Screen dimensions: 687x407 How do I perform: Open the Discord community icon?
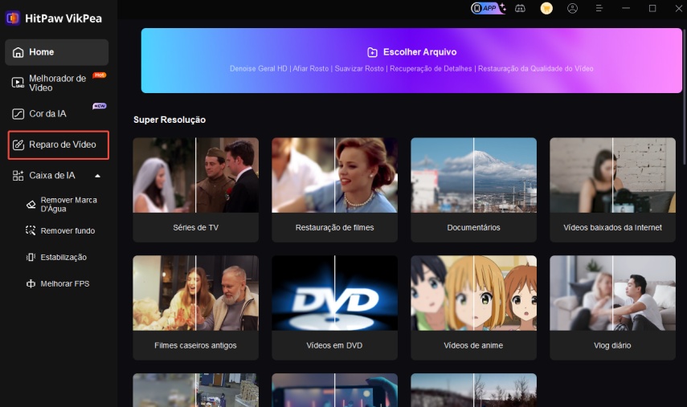click(x=520, y=8)
